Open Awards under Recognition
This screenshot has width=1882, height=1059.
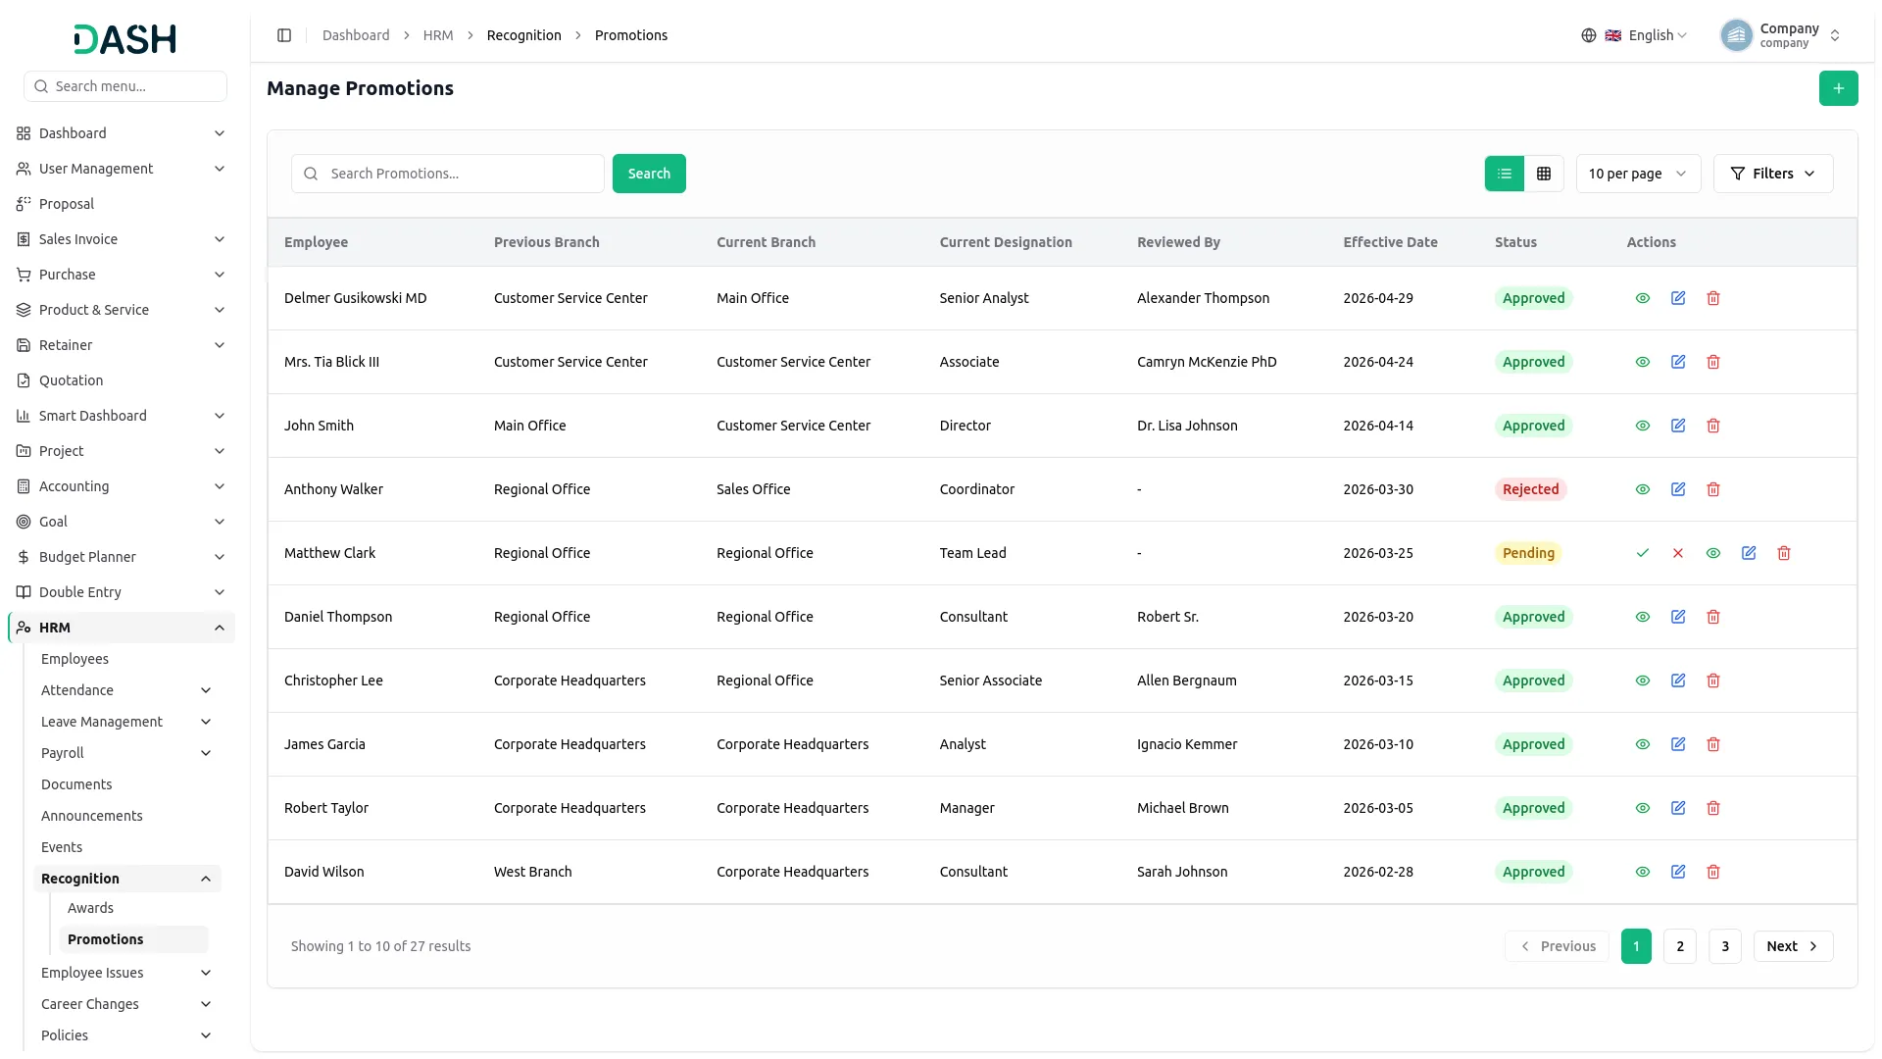point(90,908)
